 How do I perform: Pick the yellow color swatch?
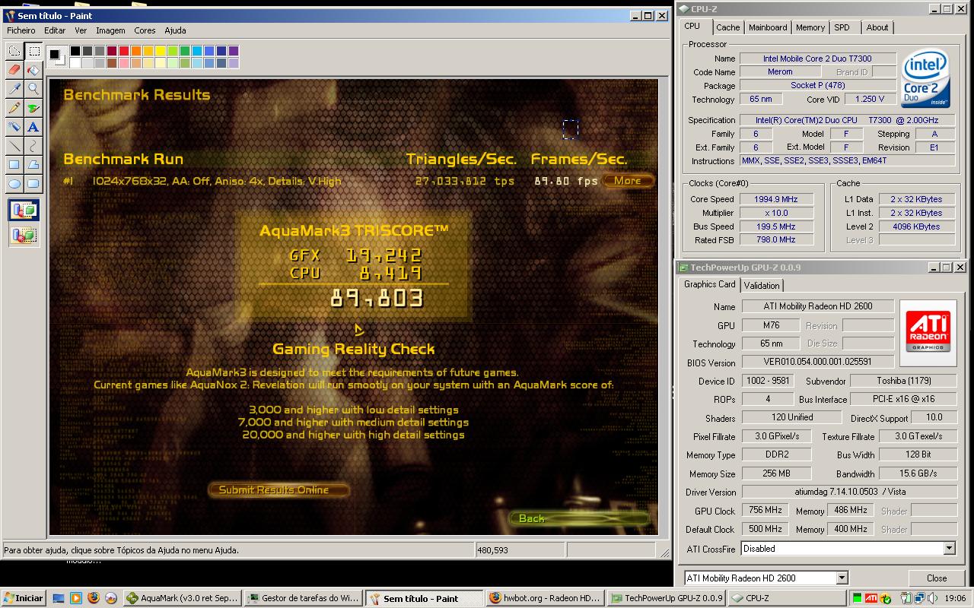click(x=161, y=51)
